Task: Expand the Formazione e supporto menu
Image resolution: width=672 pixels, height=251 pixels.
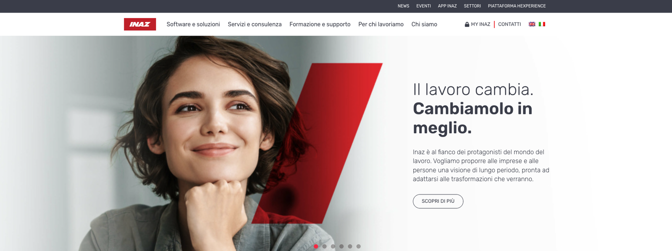Action: coord(320,24)
